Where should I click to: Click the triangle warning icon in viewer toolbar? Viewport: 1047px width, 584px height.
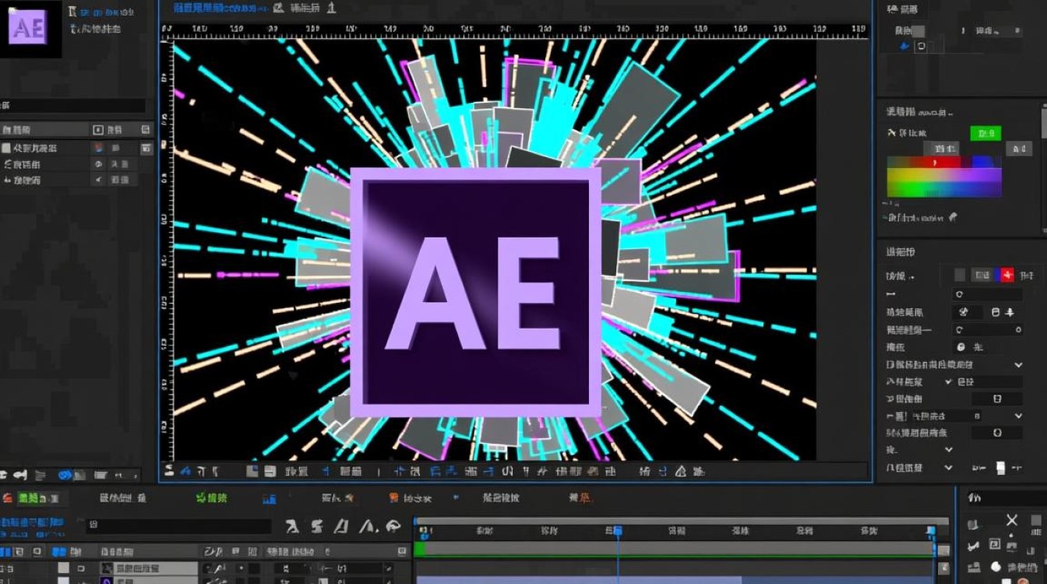680,471
